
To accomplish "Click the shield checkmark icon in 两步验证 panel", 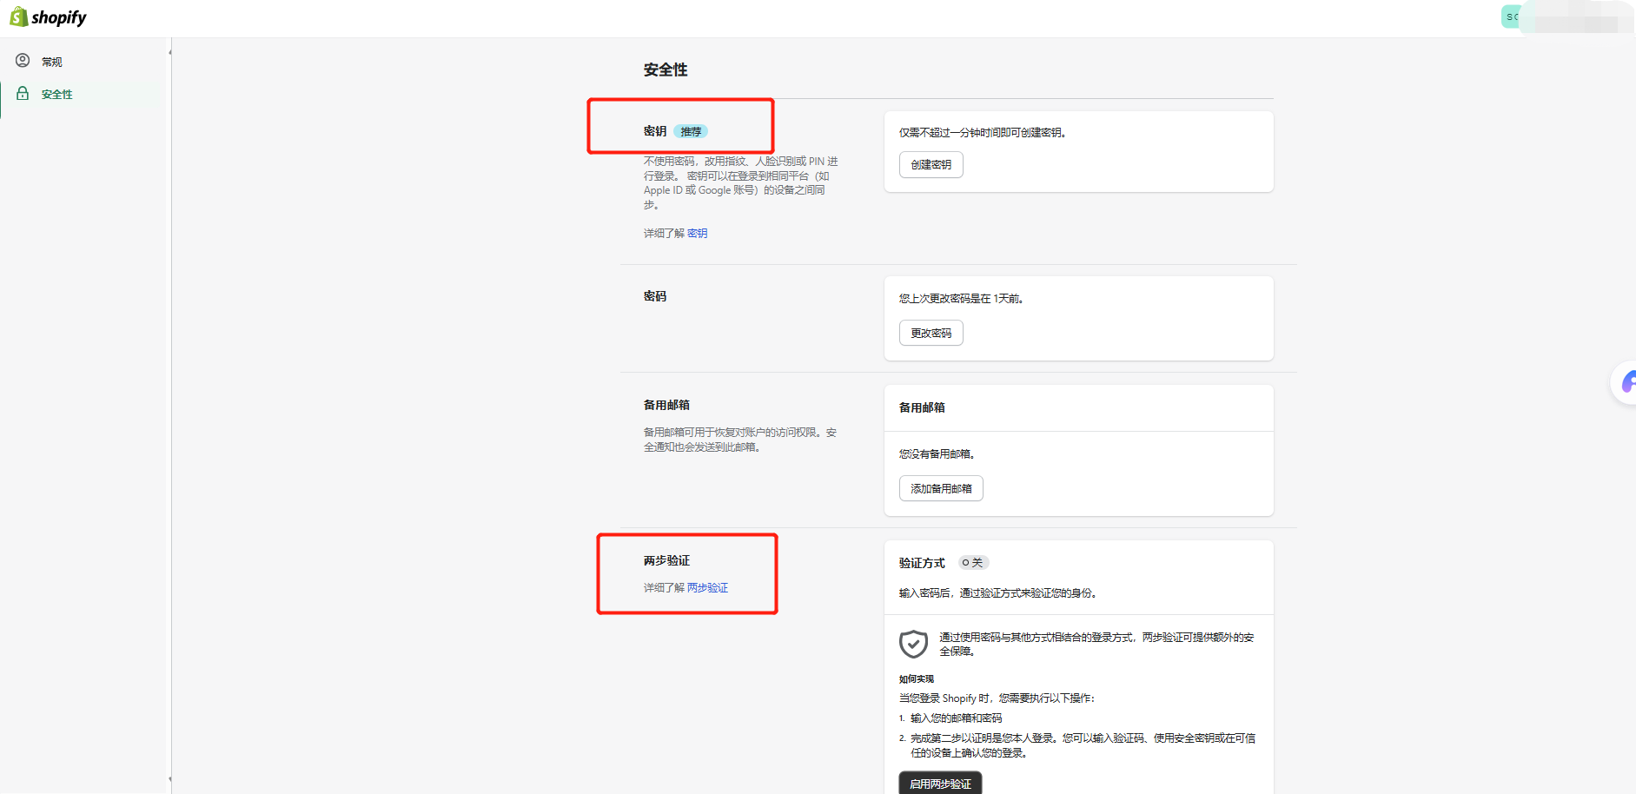I will pyautogui.click(x=913, y=645).
